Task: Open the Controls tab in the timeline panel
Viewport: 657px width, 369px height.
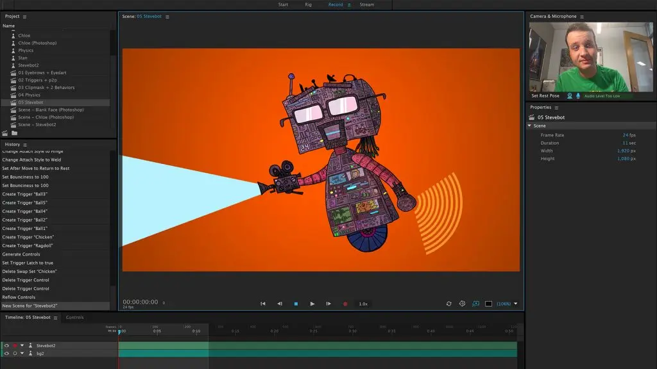Action: [x=75, y=316]
